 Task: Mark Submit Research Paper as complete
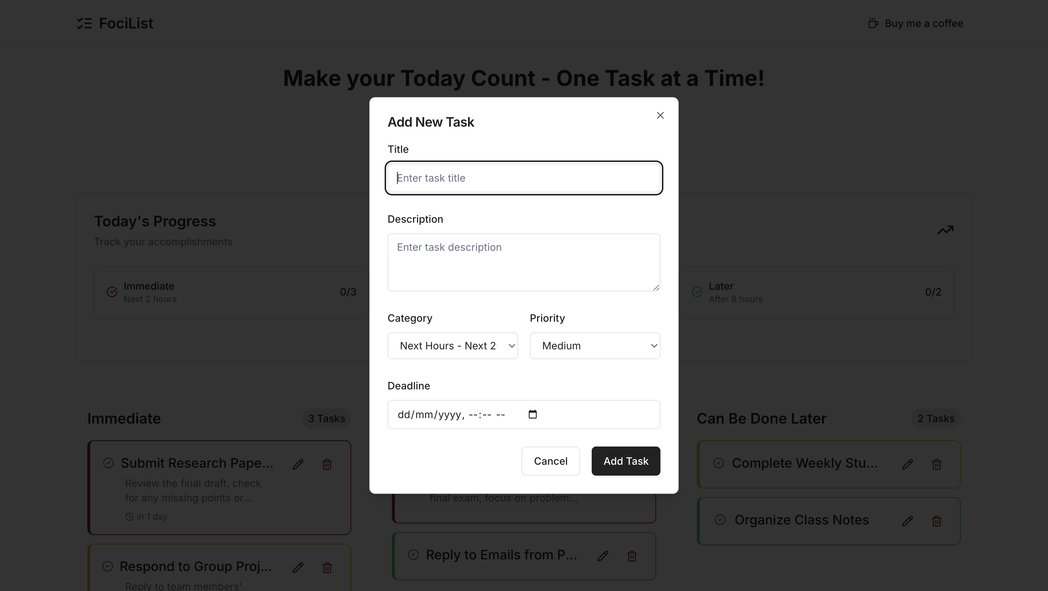pyautogui.click(x=108, y=463)
